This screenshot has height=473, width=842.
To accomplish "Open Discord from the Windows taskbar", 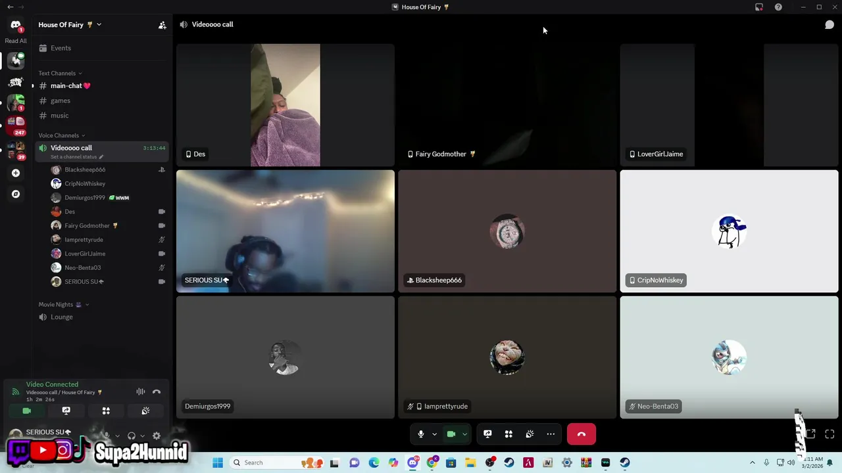I will click(412, 462).
